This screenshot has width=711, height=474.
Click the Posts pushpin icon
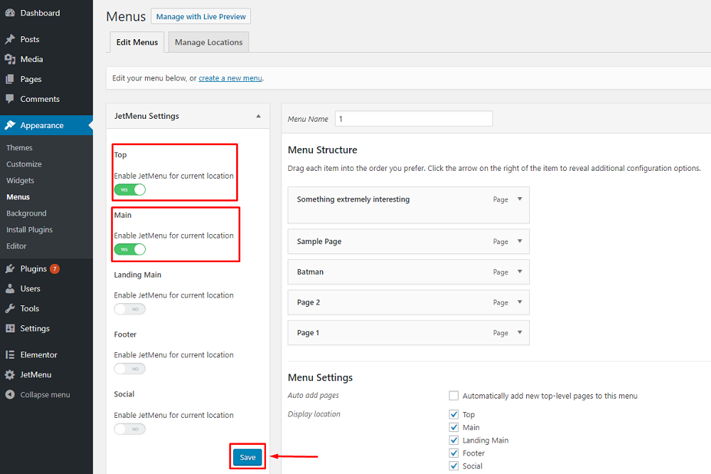coord(10,39)
